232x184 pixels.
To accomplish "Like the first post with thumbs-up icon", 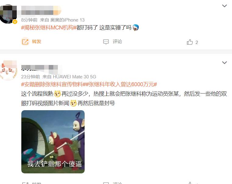I will pos(190,42).
